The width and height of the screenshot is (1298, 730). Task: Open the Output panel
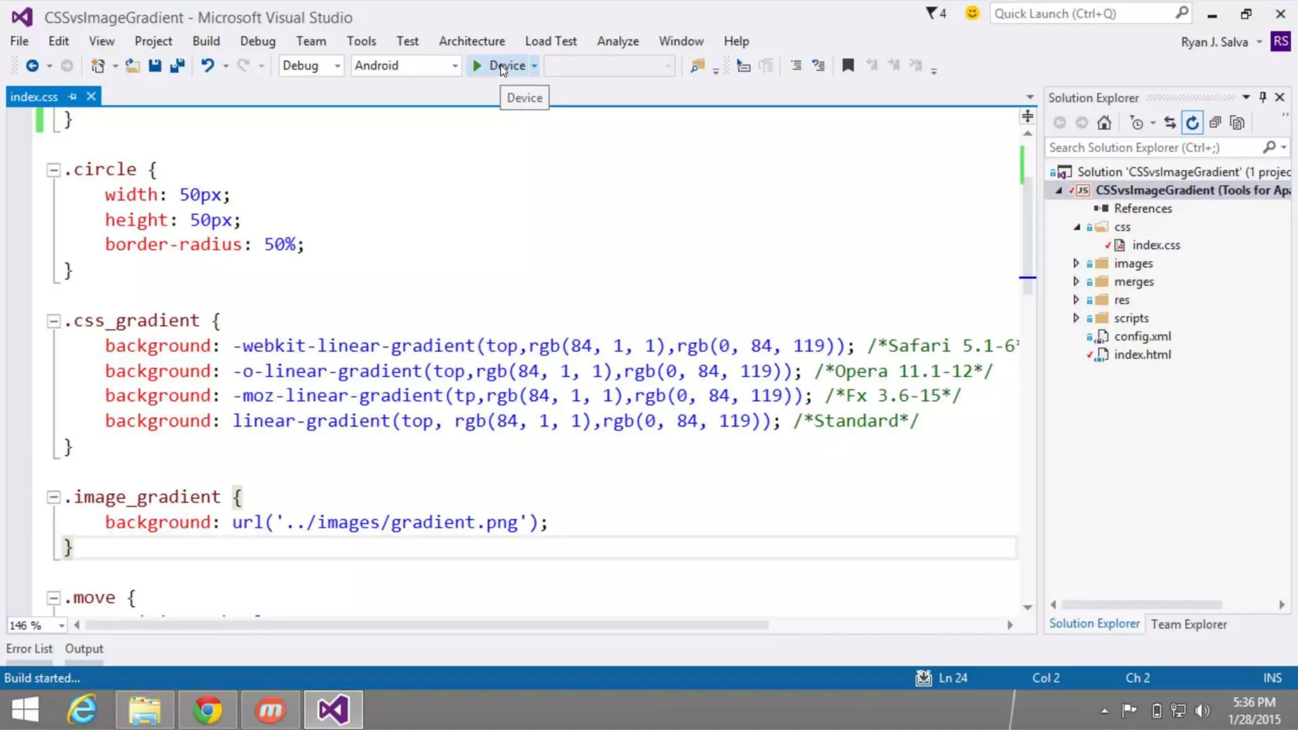tap(84, 648)
